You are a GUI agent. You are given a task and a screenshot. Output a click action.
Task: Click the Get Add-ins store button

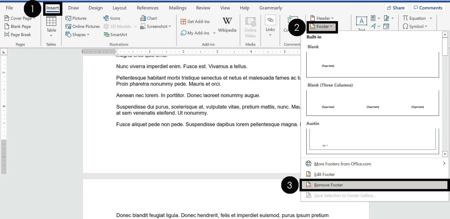[x=195, y=21]
